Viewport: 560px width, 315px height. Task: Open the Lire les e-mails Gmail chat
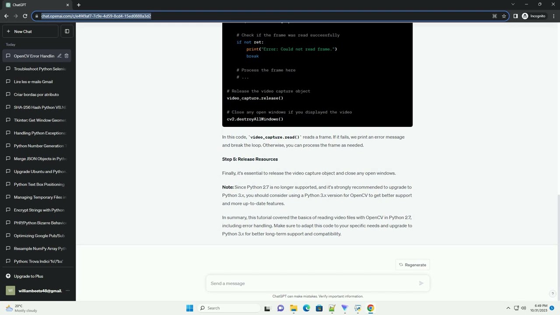click(x=38, y=82)
